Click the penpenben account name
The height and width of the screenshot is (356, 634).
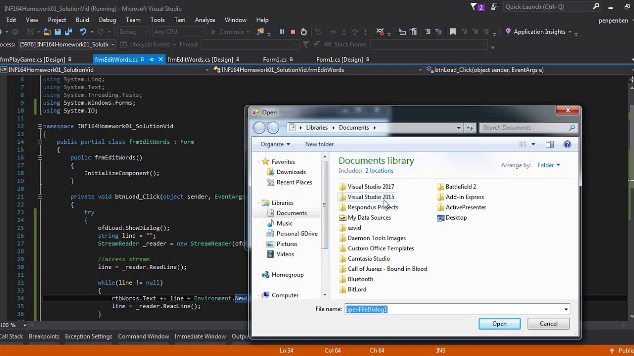613,21
